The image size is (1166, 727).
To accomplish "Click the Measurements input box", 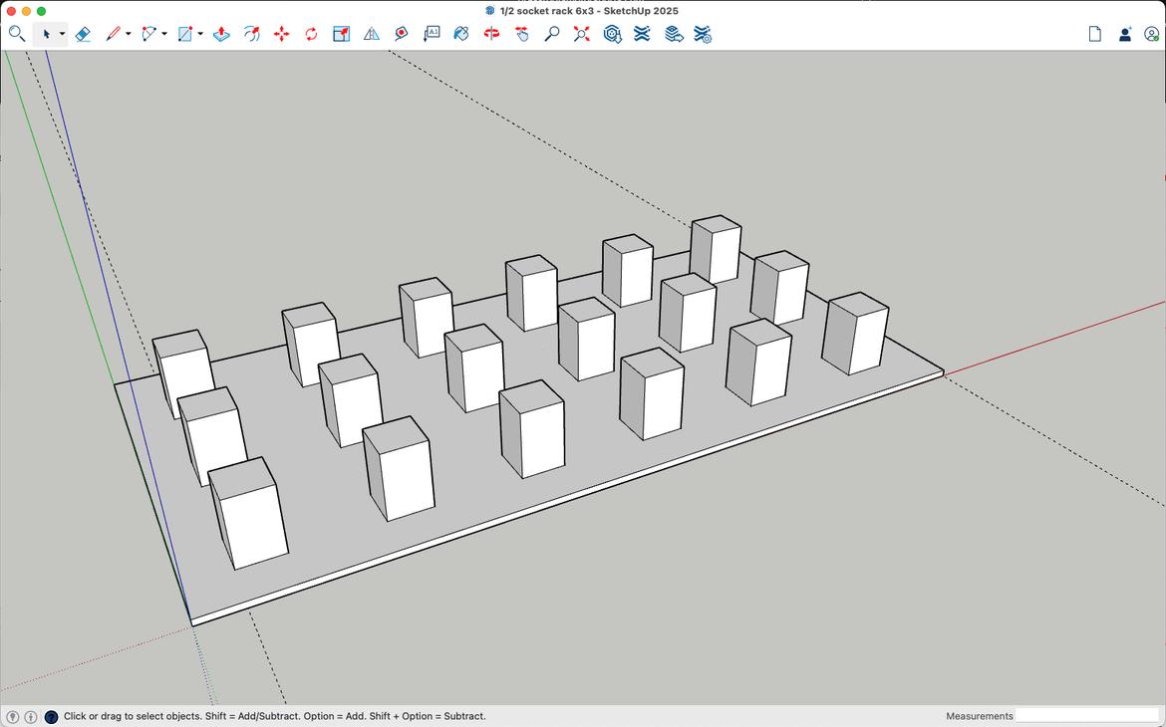I will pos(1086,716).
